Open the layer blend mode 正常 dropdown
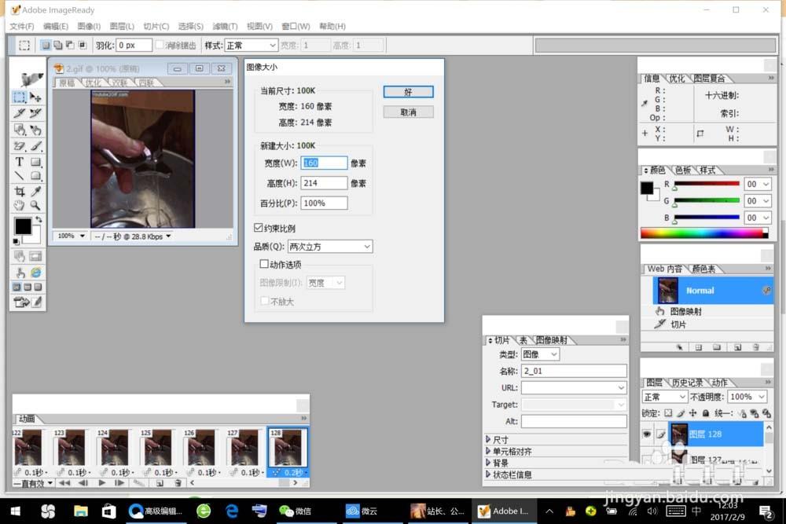 pos(664,397)
